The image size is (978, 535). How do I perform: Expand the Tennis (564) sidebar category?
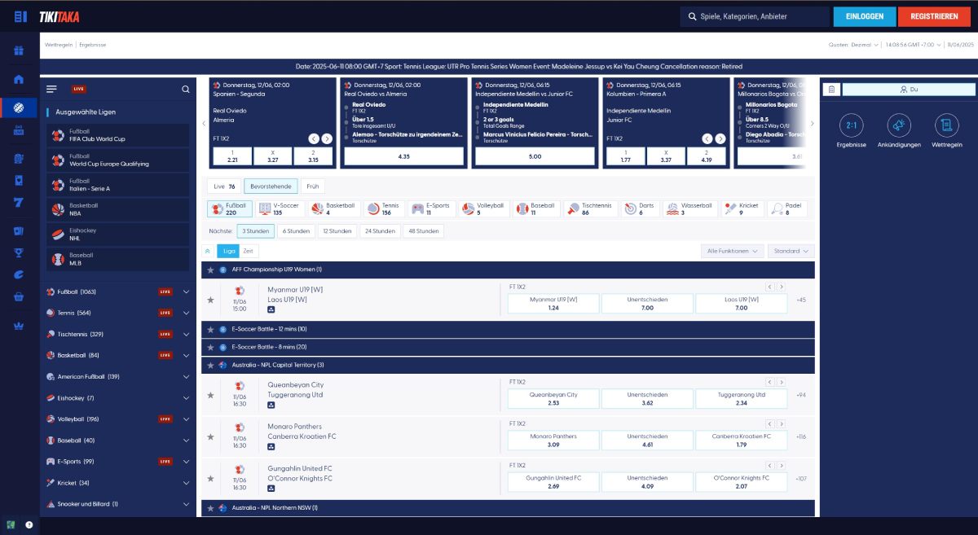click(186, 313)
